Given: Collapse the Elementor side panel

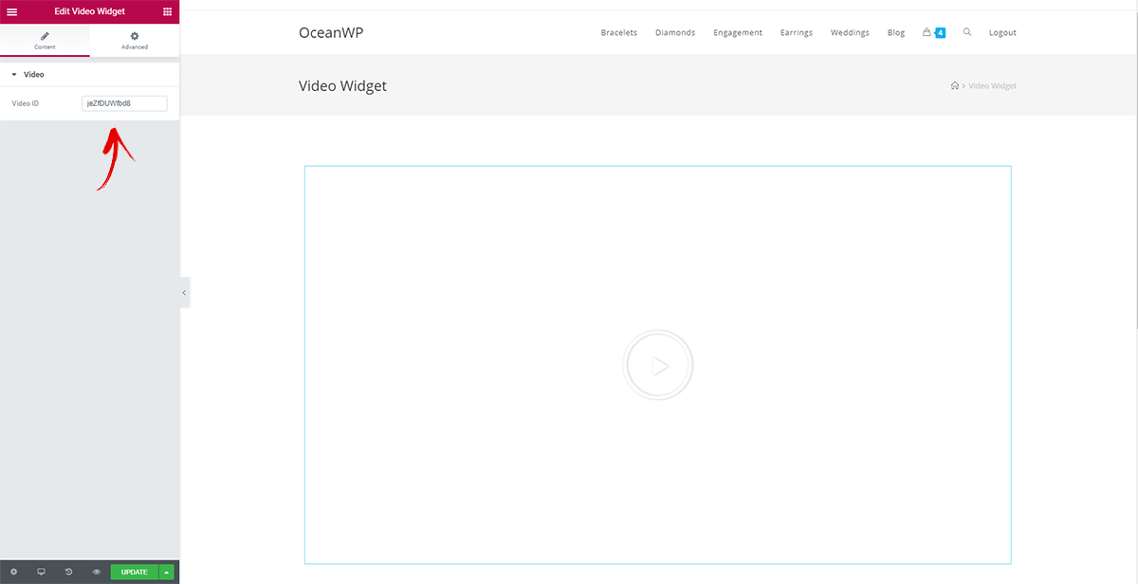Looking at the screenshot, I should [184, 293].
